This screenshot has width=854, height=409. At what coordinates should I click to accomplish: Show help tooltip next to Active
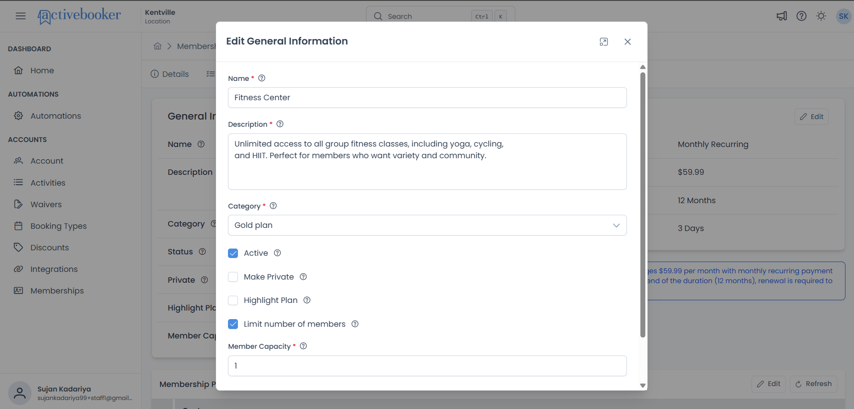(277, 253)
